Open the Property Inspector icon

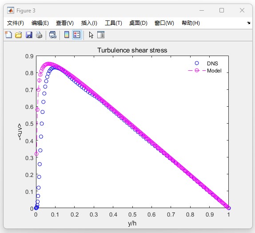(101, 35)
